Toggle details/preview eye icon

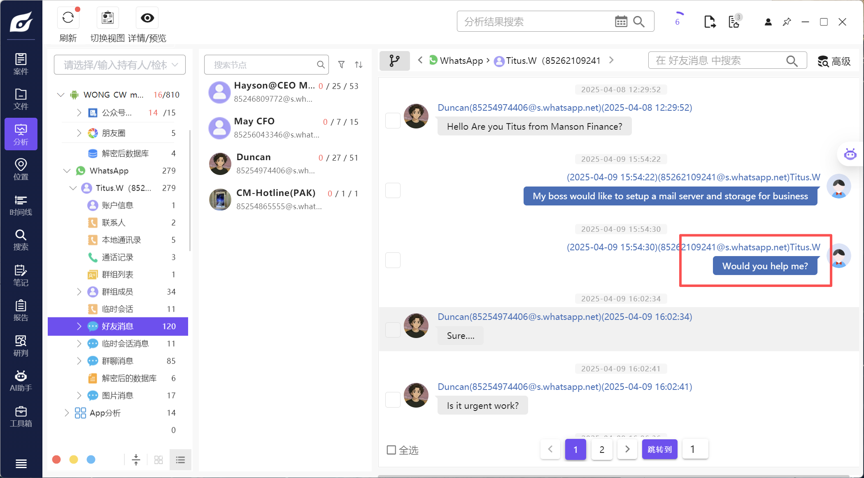(x=147, y=18)
